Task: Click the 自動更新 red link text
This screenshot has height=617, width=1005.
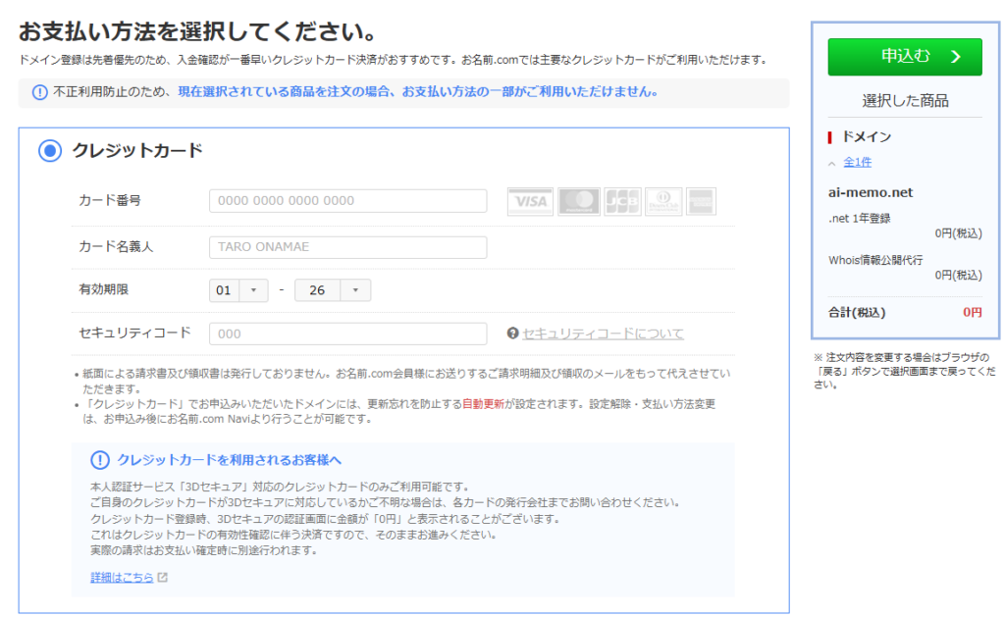Action: coord(485,404)
